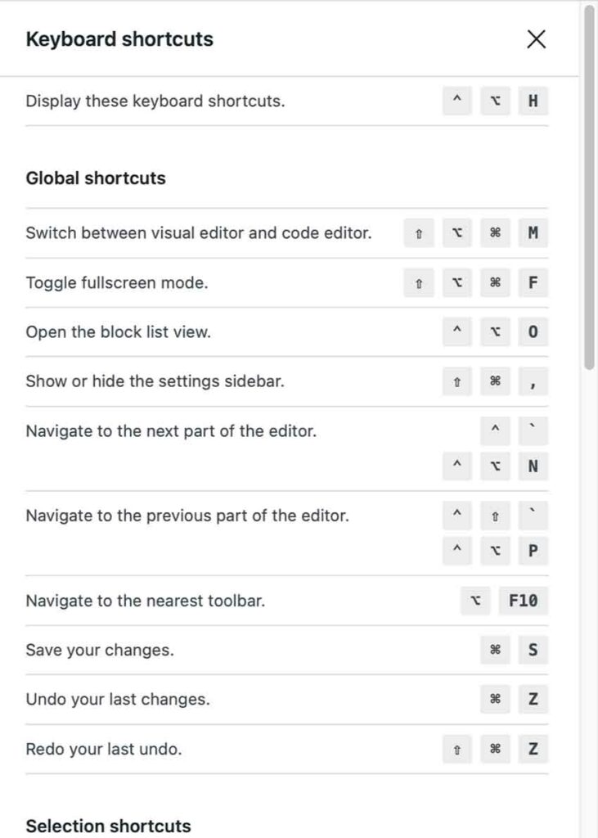Close the Keyboard shortcuts dialog
598x838 pixels.
[x=536, y=39]
